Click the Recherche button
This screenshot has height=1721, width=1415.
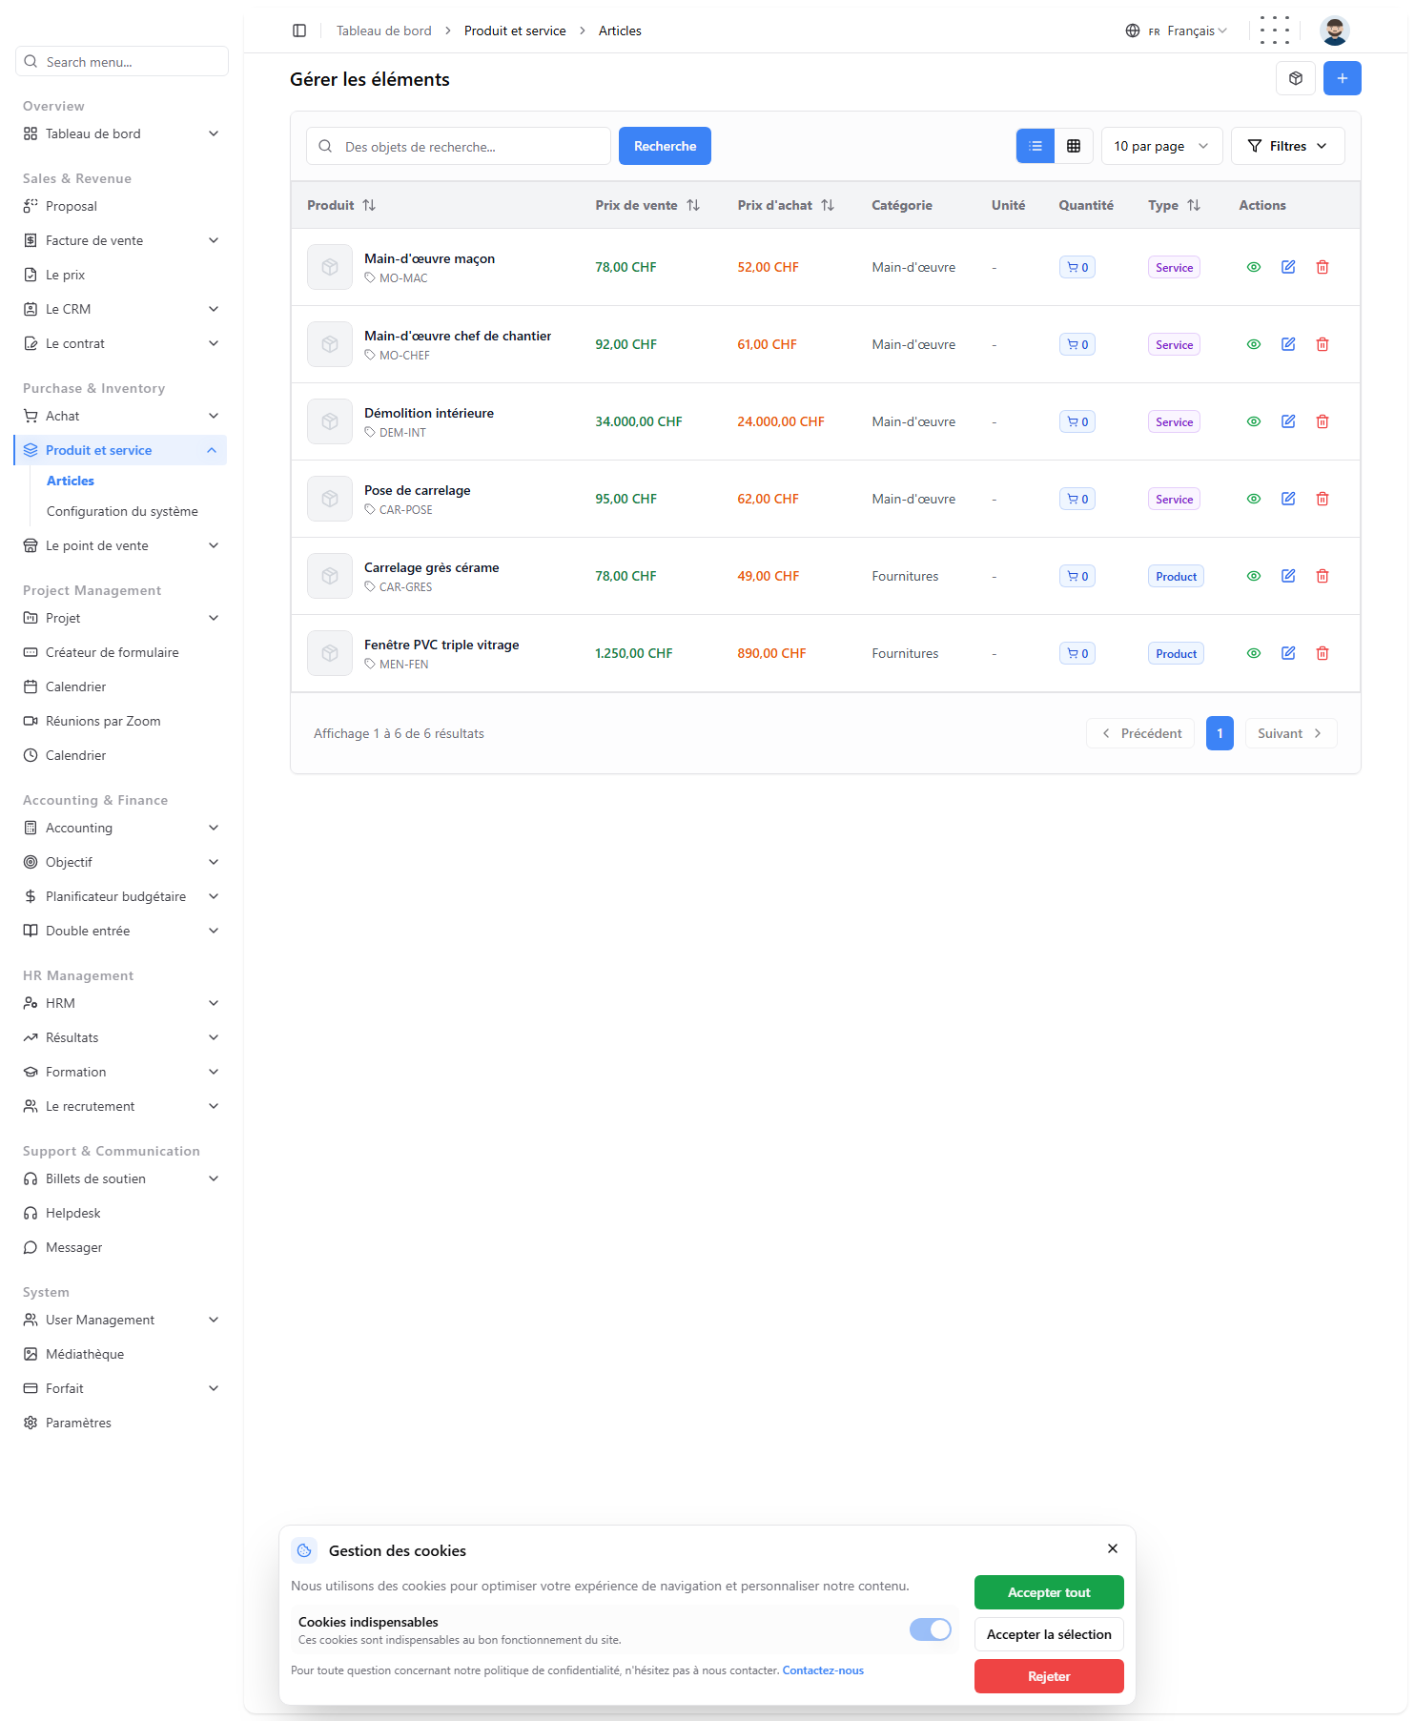click(665, 146)
